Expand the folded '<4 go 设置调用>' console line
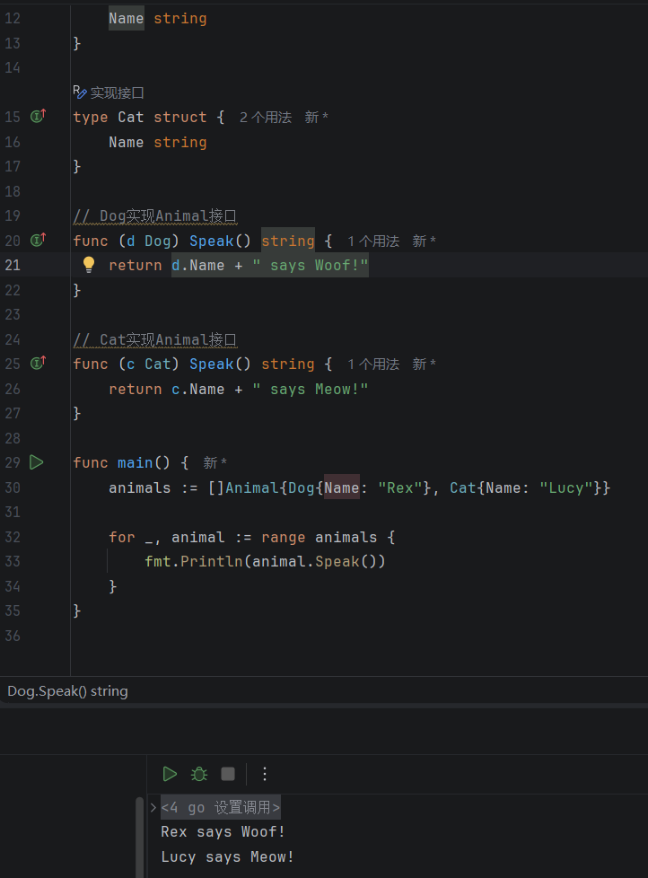Viewport: 648px width, 878px height. [153, 807]
